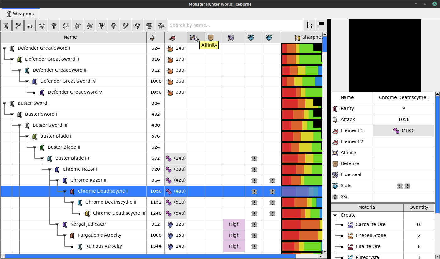Sort by Affinity column icon
Screen dimensions: 440x259
coord(193,37)
